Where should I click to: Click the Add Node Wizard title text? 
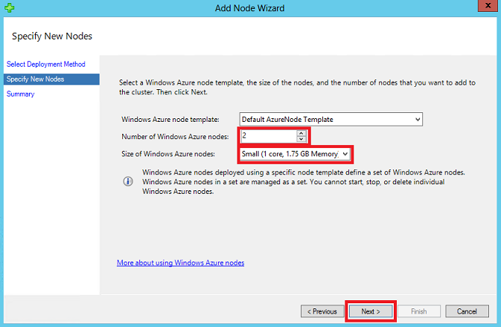(249, 8)
